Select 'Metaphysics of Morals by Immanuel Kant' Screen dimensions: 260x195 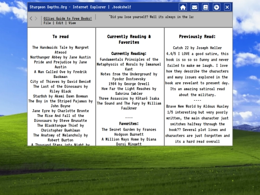point(129,64)
